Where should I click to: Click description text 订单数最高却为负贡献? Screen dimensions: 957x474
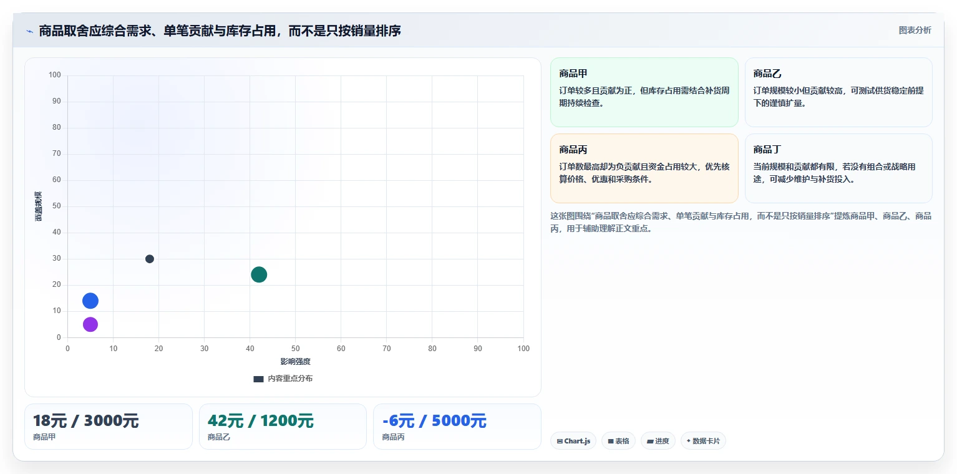[644, 173]
